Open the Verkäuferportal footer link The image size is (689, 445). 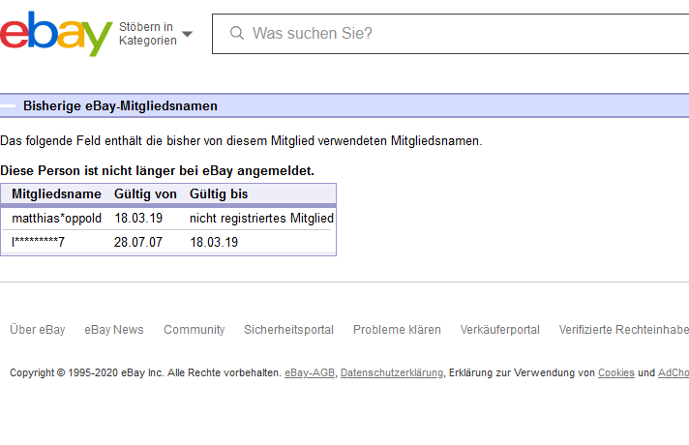[x=499, y=330]
